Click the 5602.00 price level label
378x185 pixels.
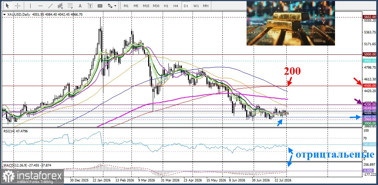(369, 17)
